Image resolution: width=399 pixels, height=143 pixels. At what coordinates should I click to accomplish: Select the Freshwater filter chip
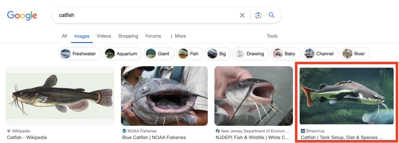[80, 54]
